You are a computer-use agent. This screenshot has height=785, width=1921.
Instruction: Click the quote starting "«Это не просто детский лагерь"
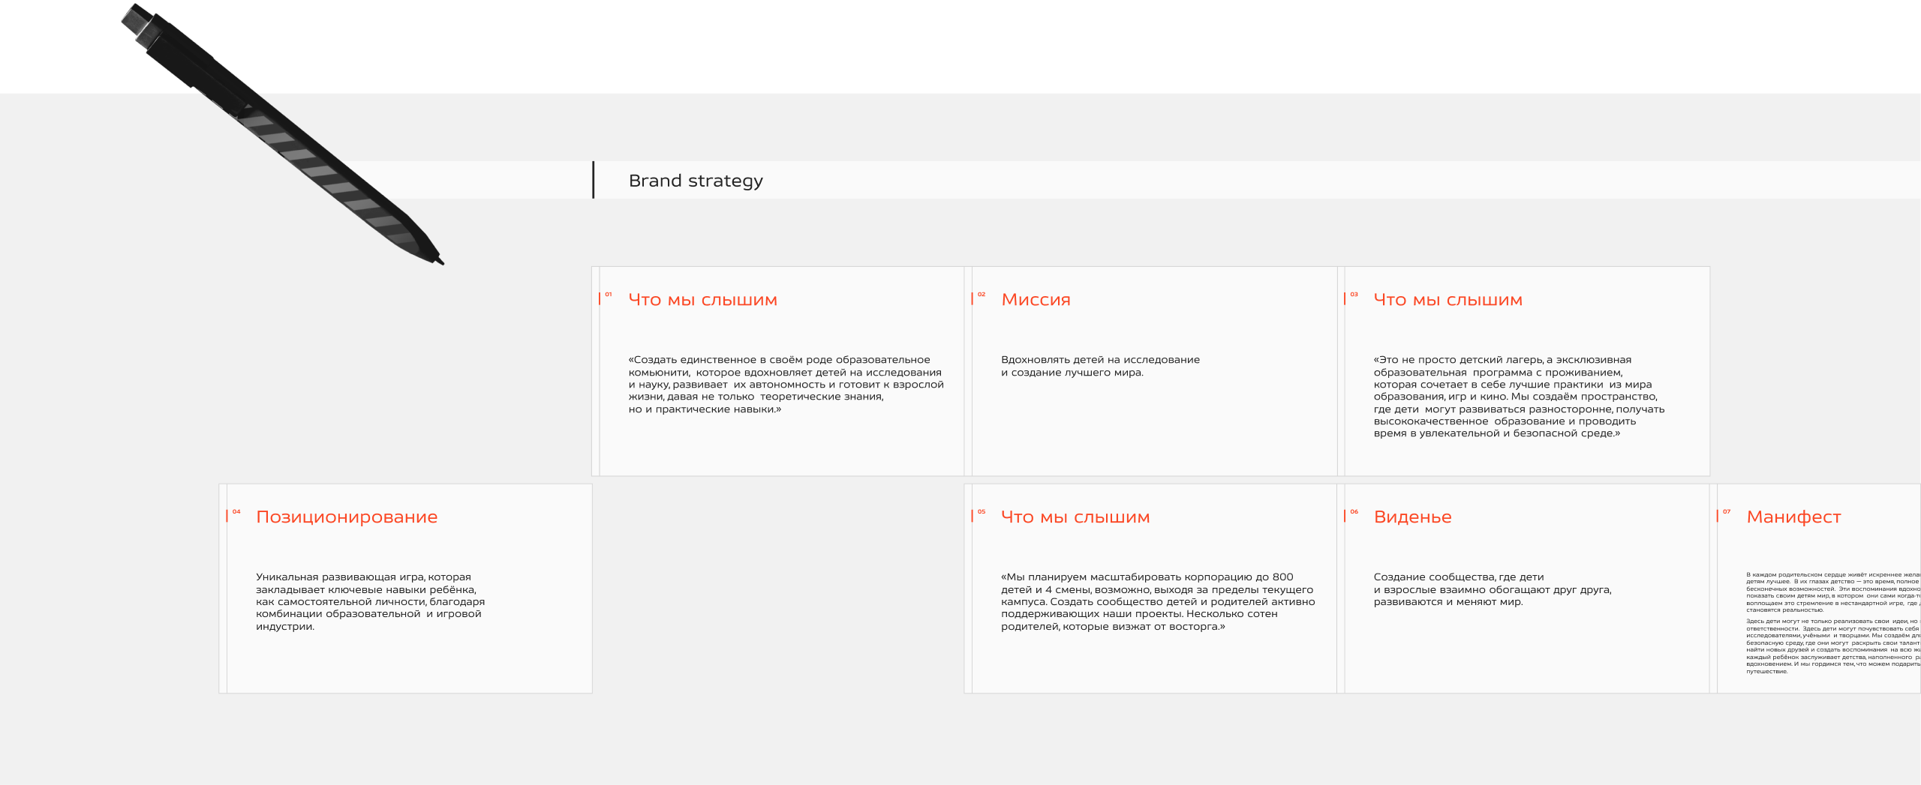pos(1519,397)
